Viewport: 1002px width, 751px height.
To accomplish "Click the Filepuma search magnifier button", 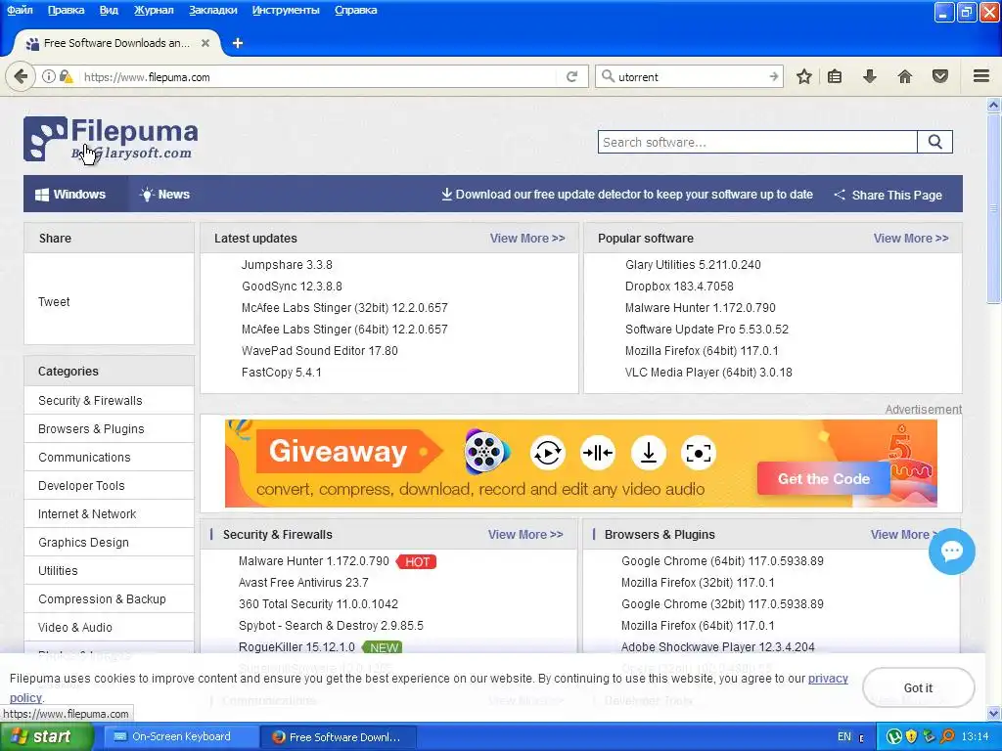I will pos(934,142).
